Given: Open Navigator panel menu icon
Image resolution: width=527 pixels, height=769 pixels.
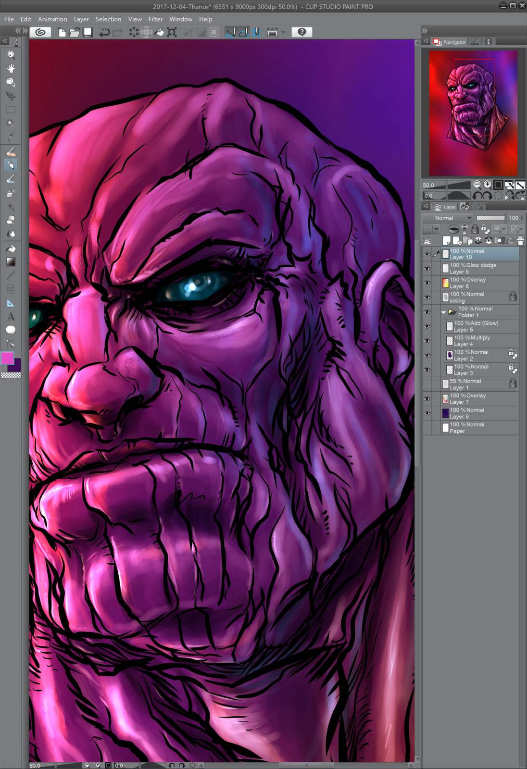Looking at the screenshot, I should [426, 42].
